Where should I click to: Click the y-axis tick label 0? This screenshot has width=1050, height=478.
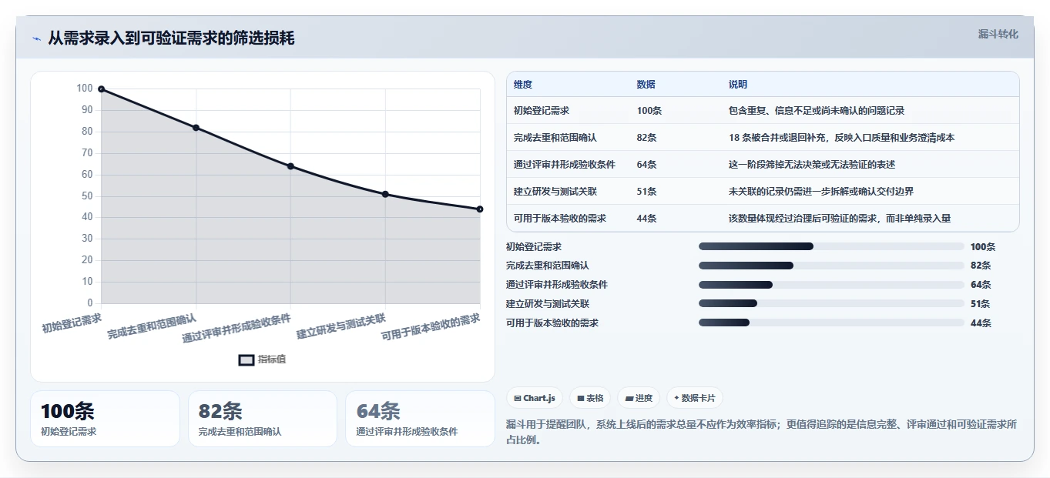click(x=89, y=303)
